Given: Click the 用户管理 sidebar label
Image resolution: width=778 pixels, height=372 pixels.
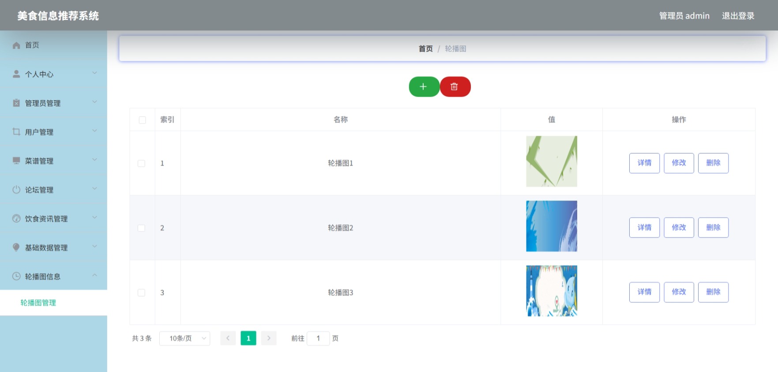Looking at the screenshot, I should click(39, 132).
